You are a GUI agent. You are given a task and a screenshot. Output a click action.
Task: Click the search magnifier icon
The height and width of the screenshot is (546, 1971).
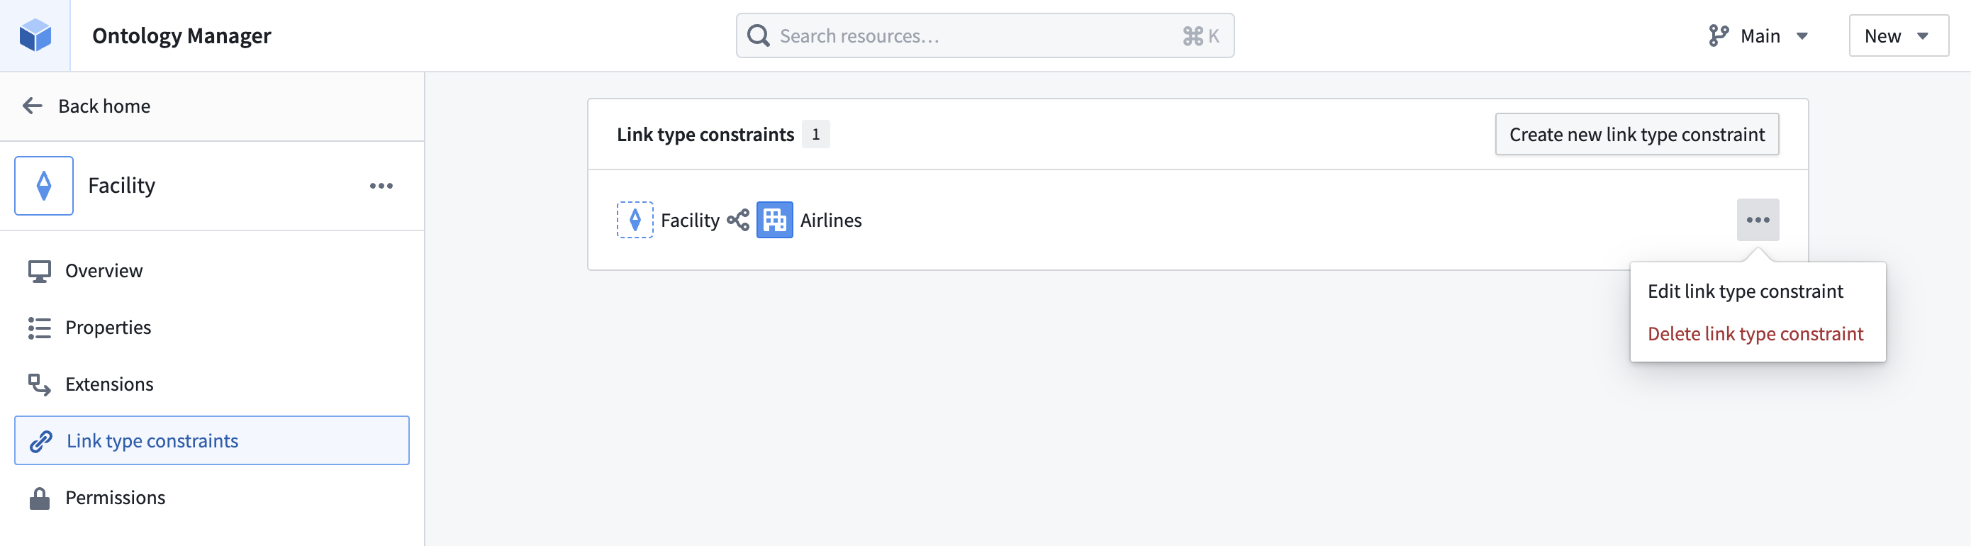[758, 35]
